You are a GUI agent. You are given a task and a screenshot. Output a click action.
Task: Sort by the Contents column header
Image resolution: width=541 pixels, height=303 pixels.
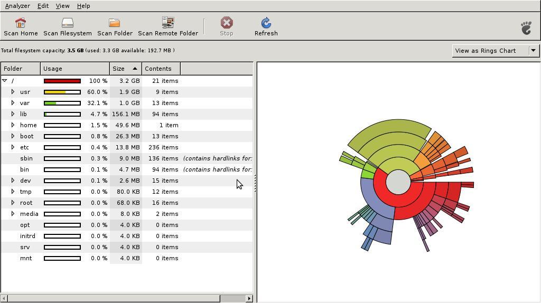click(x=161, y=69)
